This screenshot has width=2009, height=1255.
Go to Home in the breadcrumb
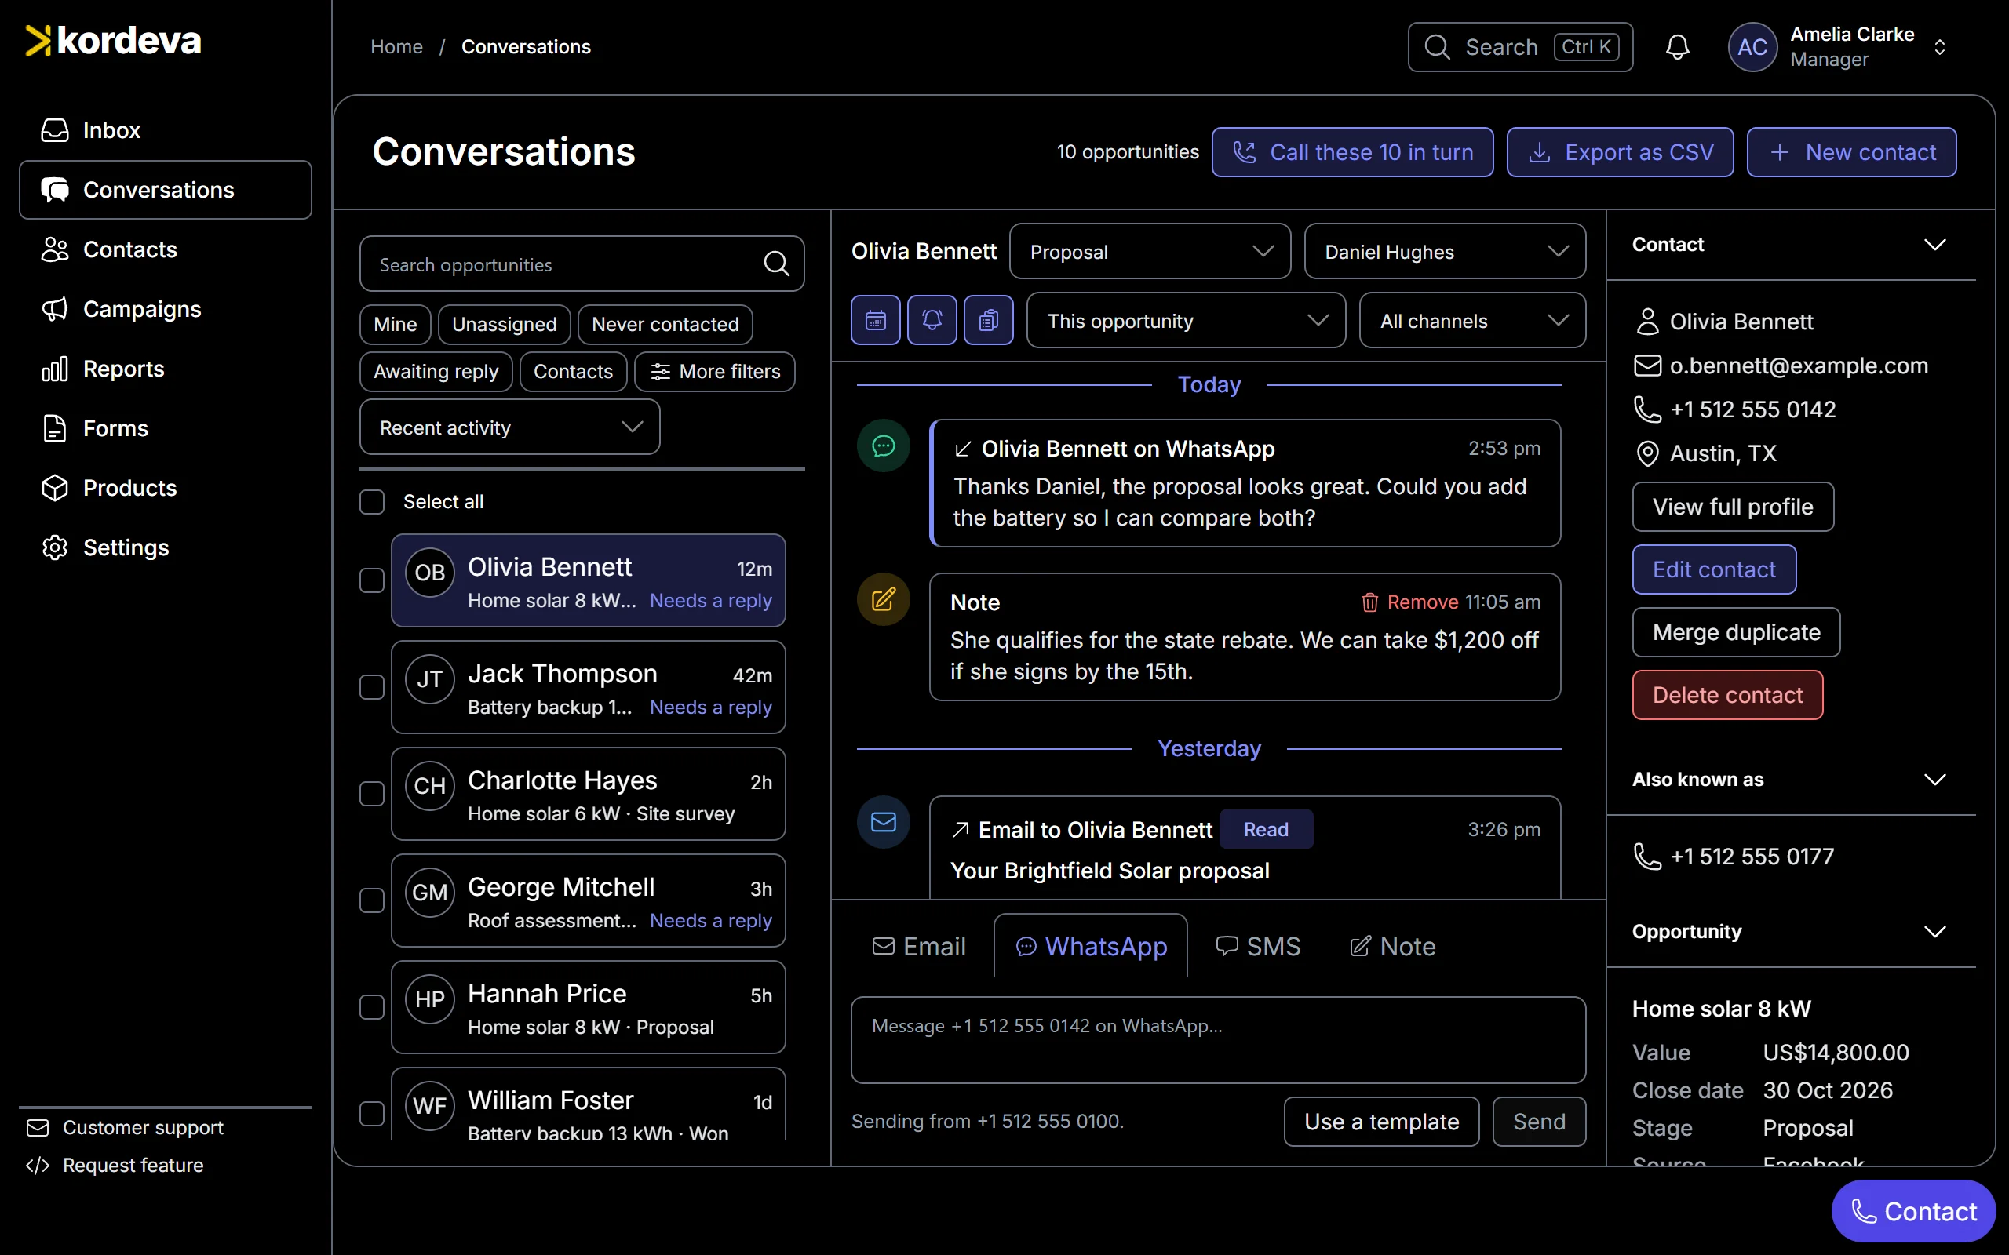click(396, 47)
